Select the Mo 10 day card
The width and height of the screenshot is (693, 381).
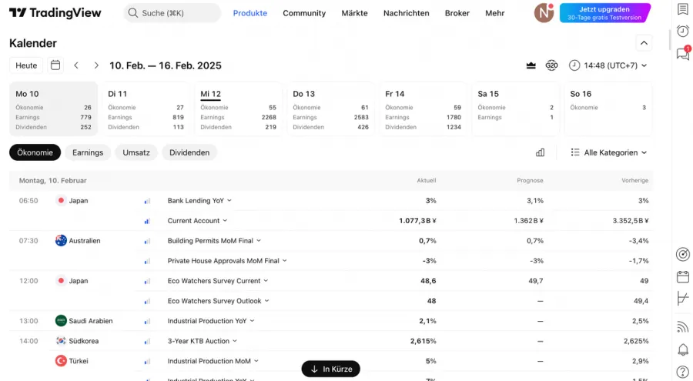(53, 109)
